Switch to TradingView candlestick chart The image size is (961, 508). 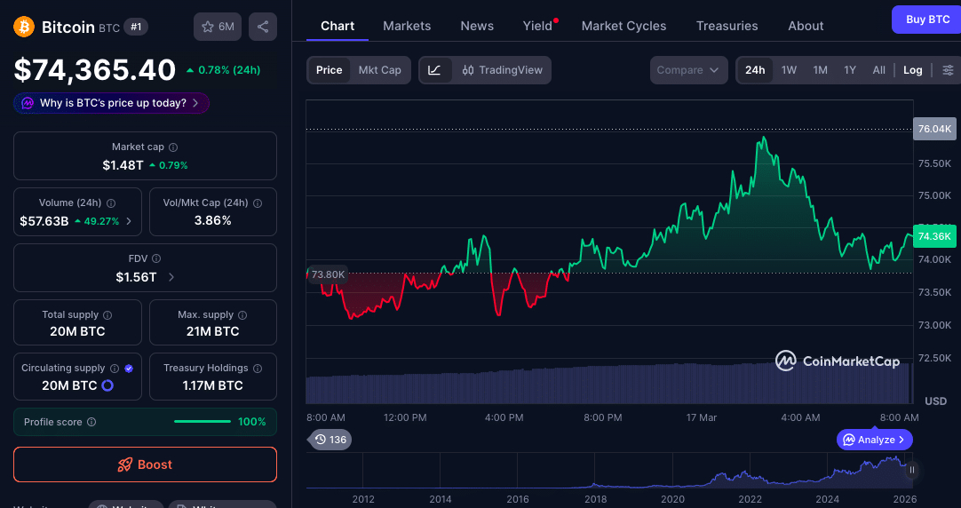(502, 70)
